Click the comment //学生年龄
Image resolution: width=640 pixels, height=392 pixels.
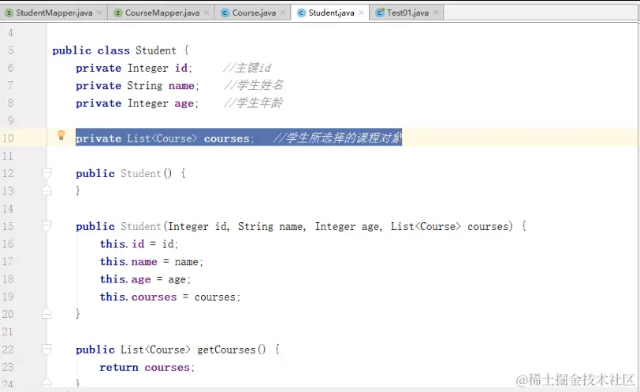tap(254, 102)
